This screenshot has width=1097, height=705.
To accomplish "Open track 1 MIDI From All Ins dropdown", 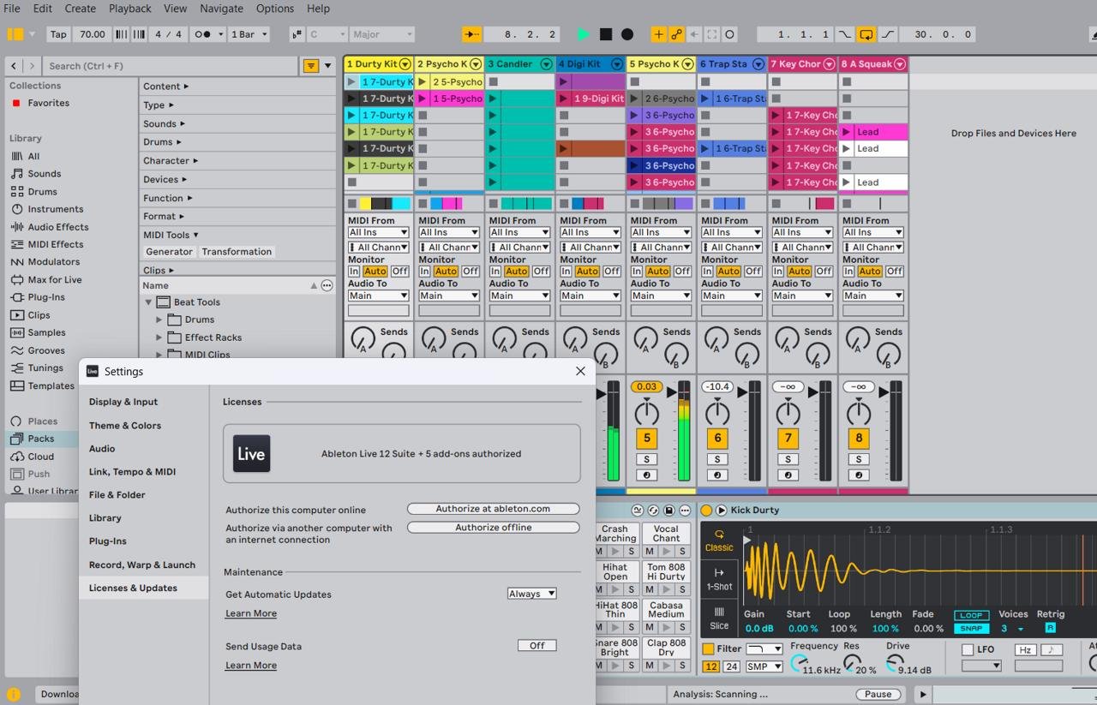I will 378,232.
